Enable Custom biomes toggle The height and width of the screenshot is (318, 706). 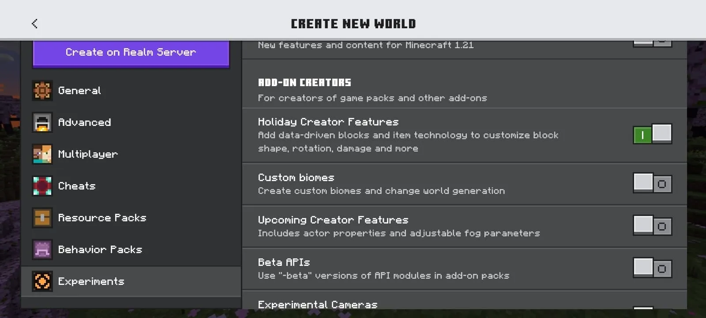click(x=653, y=183)
